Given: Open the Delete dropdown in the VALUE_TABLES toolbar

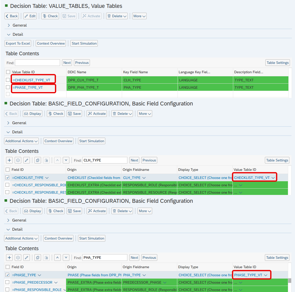Looking at the screenshot, I should 117,16.
